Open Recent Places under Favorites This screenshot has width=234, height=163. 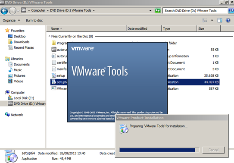click(24, 47)
